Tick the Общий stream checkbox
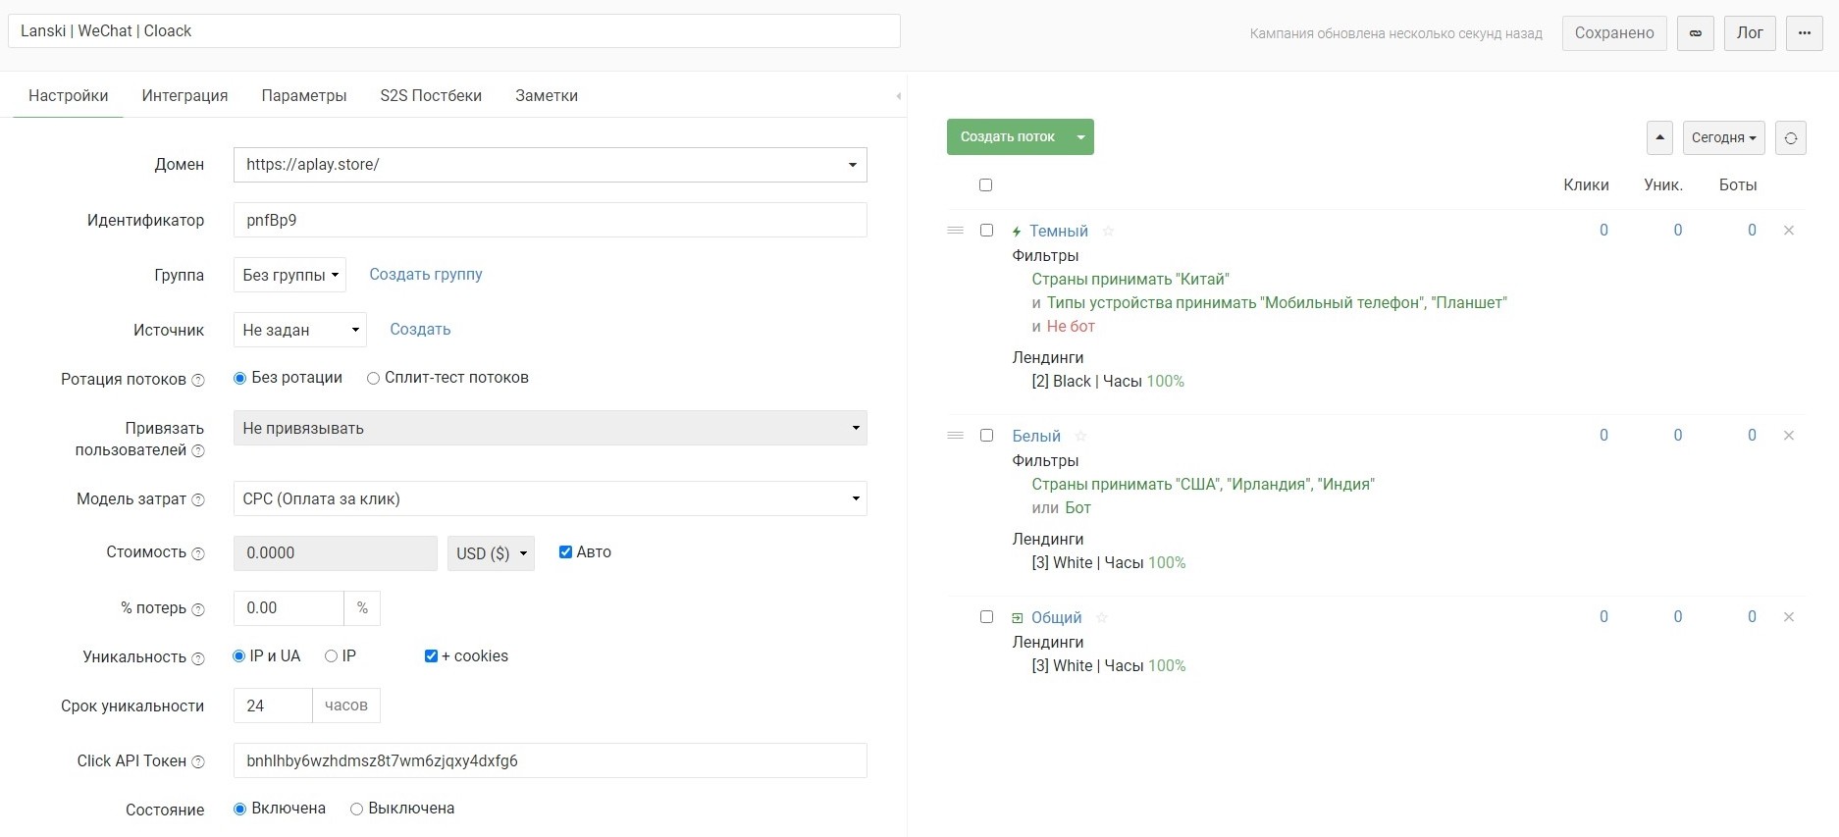The width and height of the screenshot is (1839, 837). coord(987,617)
